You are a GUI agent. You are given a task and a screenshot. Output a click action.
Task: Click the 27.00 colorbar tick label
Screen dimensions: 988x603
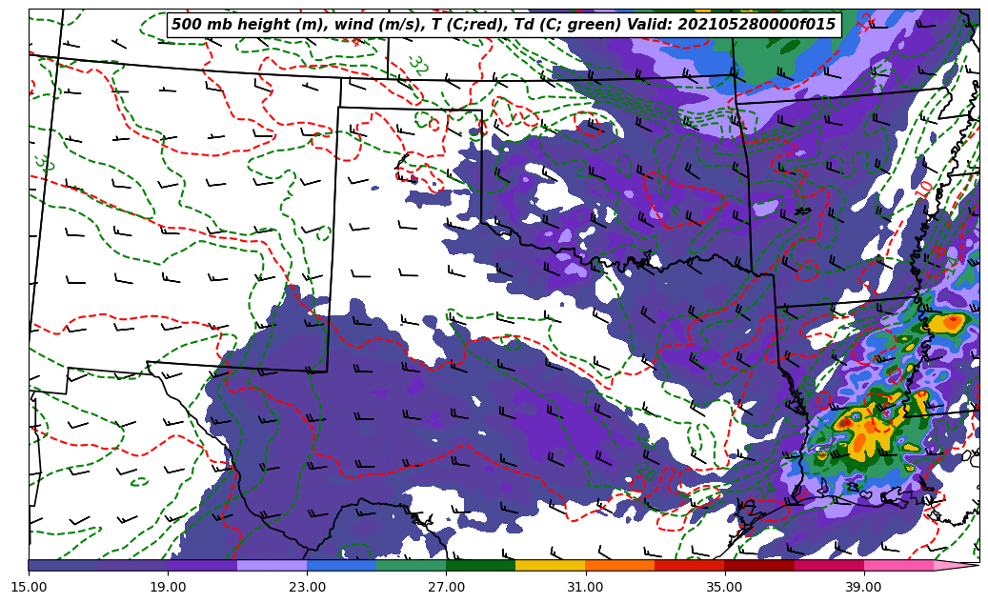446,588
